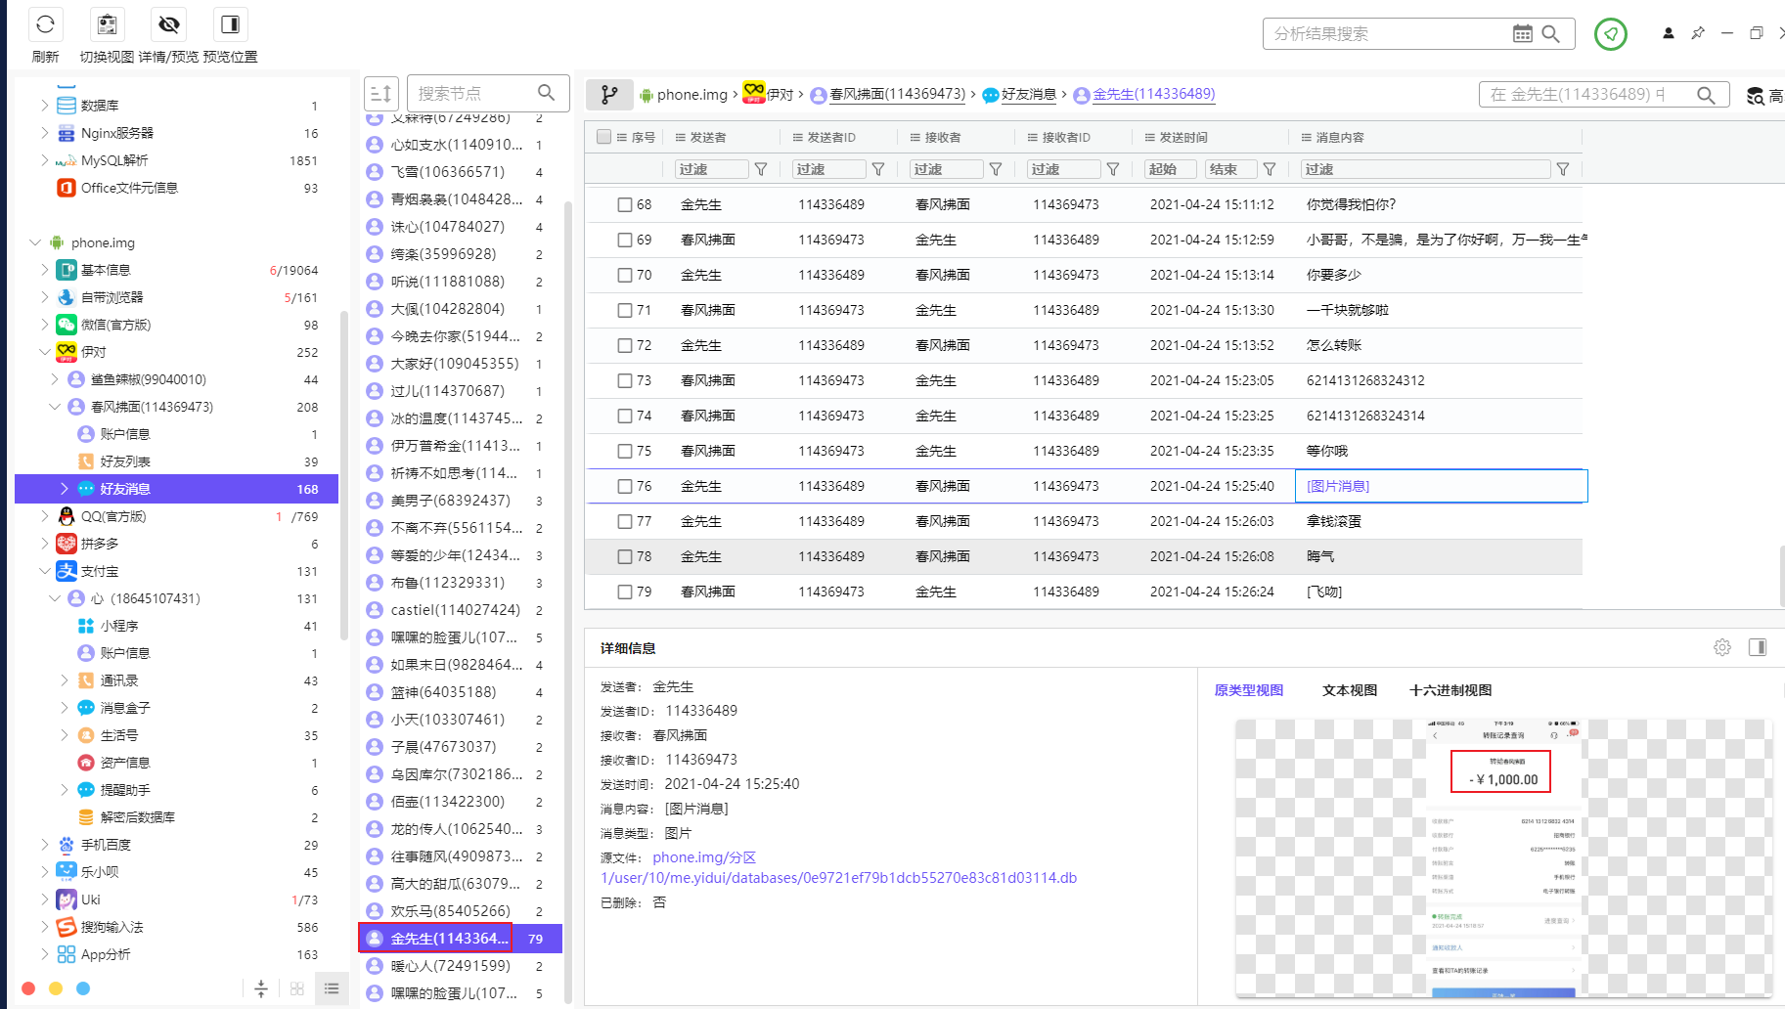Click the filter funnel for send time column
Screen dimensions: 1785x1009
click(x=1270, y=169)
